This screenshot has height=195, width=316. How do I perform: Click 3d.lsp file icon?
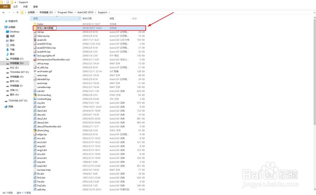tap(35, 32)
